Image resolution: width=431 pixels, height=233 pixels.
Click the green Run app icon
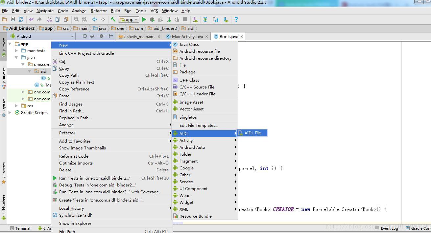click(144, 20)
